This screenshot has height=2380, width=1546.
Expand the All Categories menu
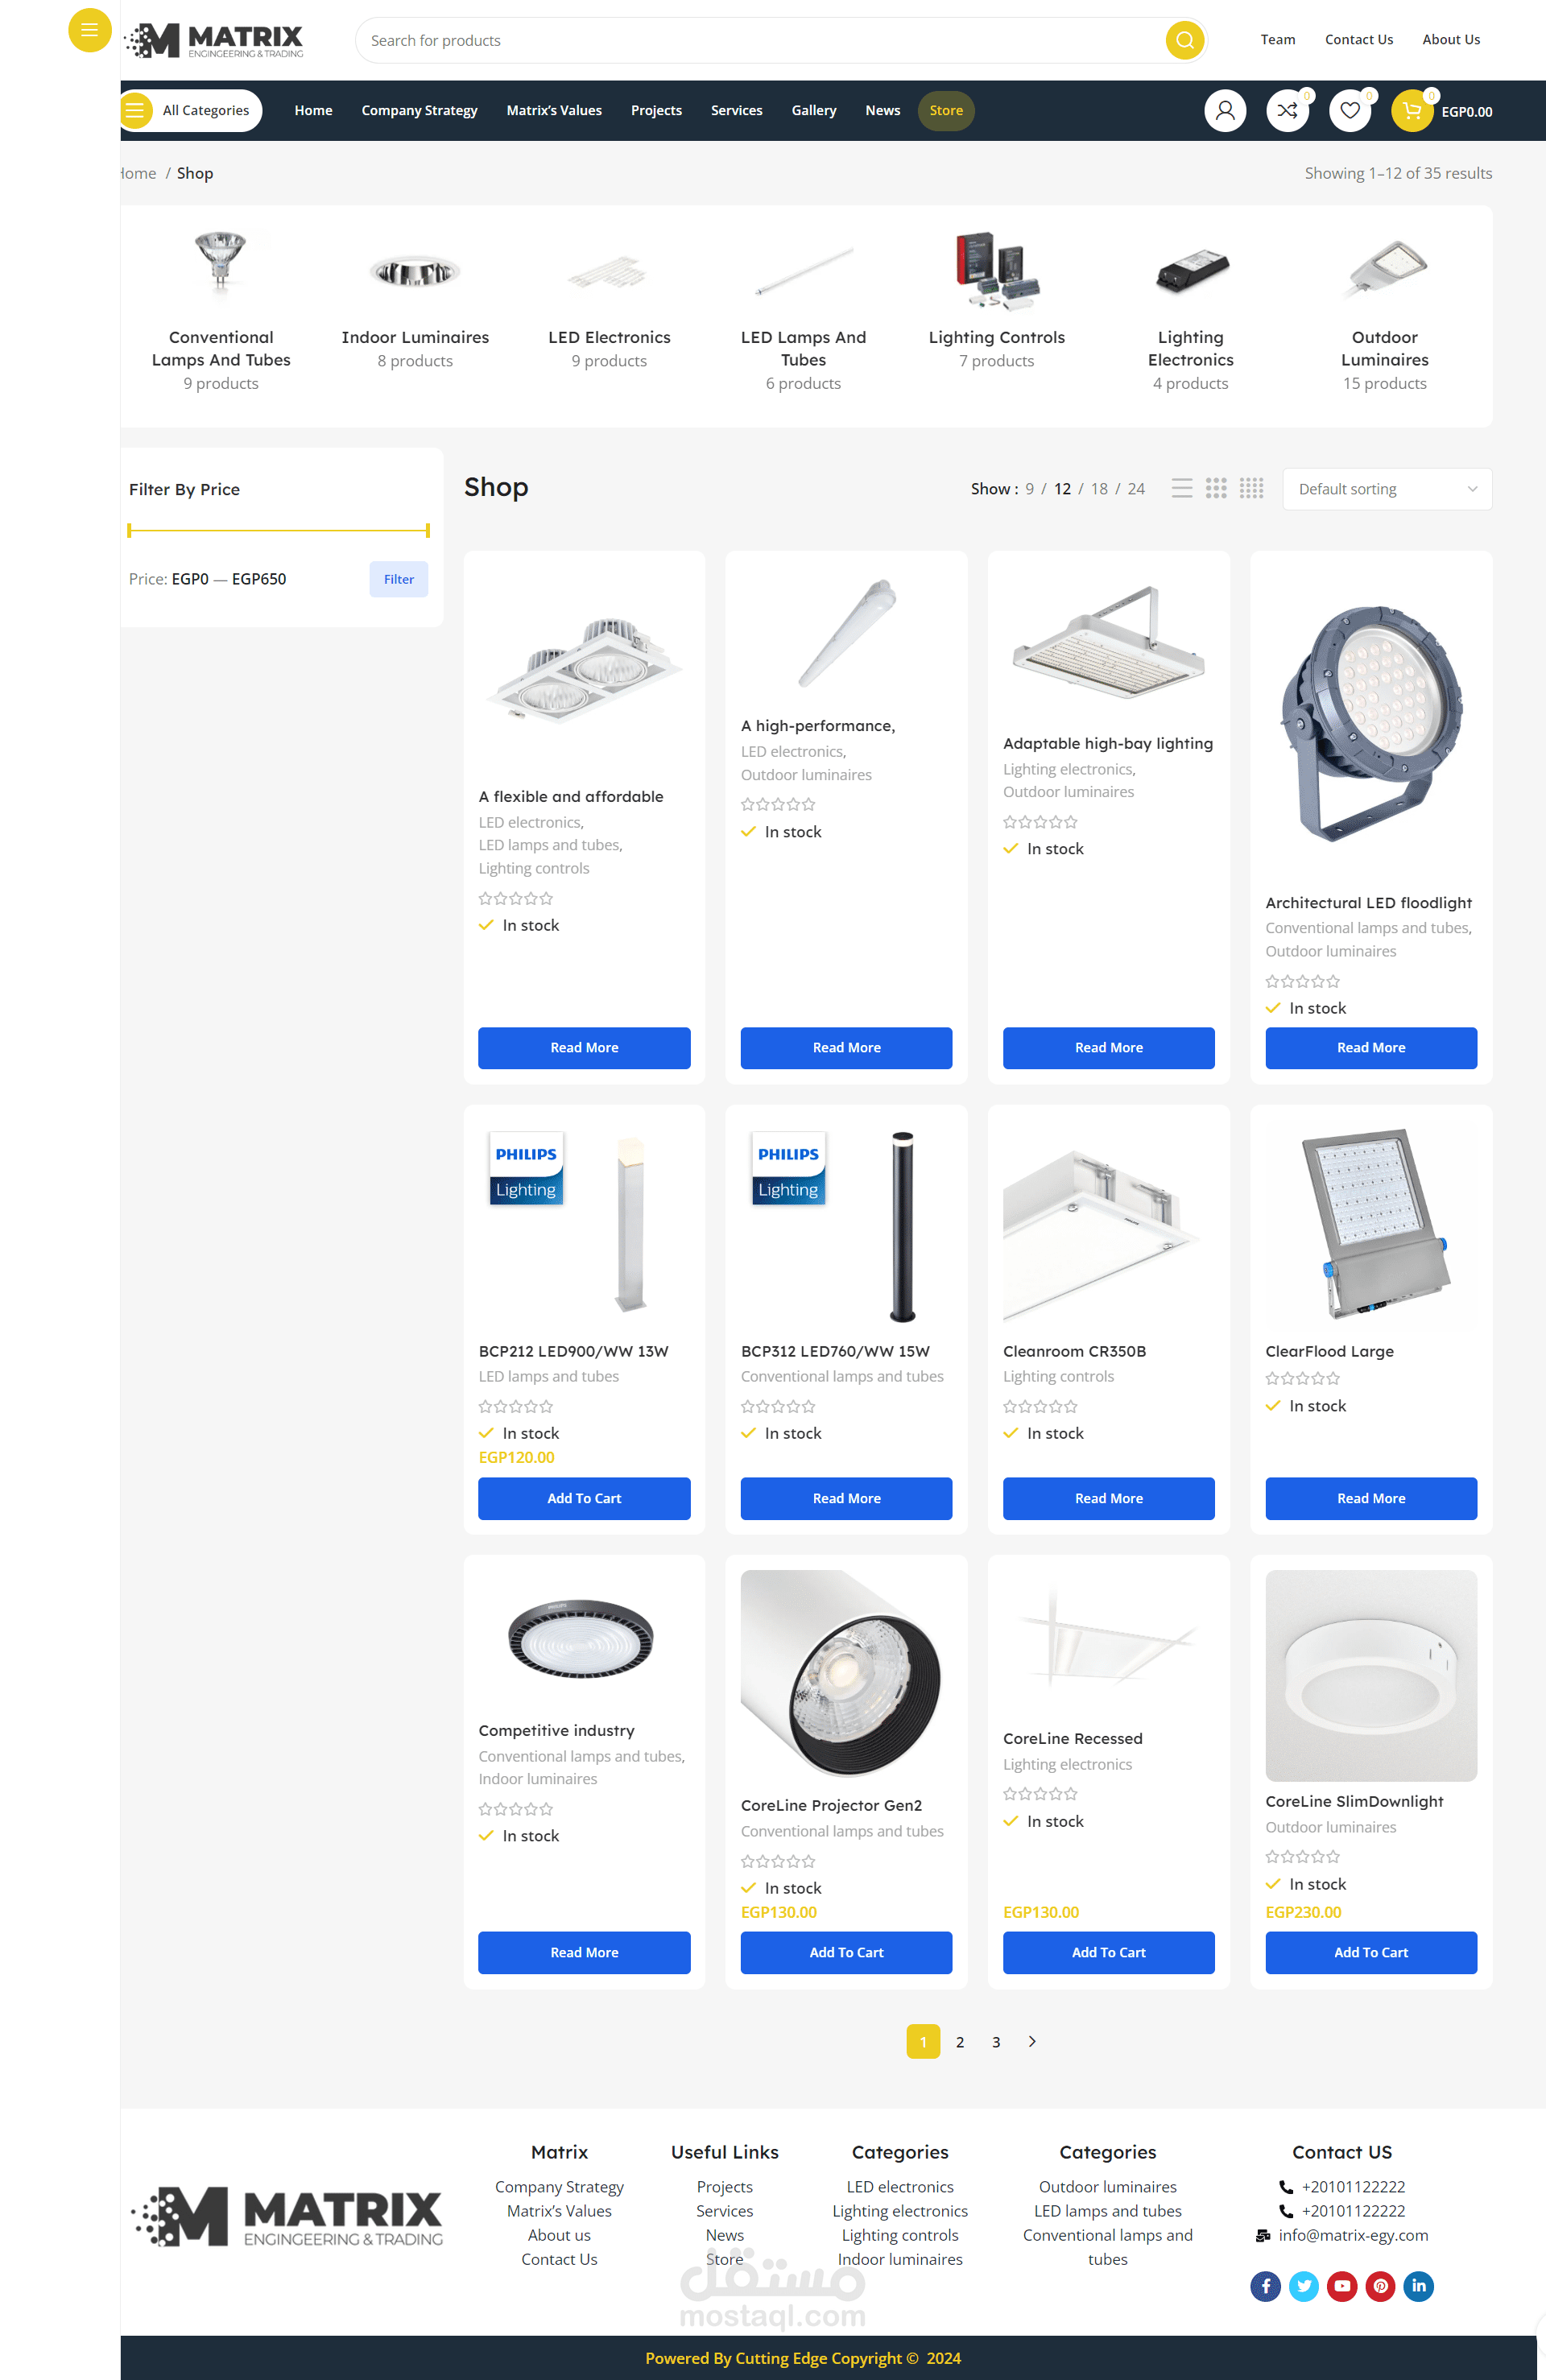(192, 111)
